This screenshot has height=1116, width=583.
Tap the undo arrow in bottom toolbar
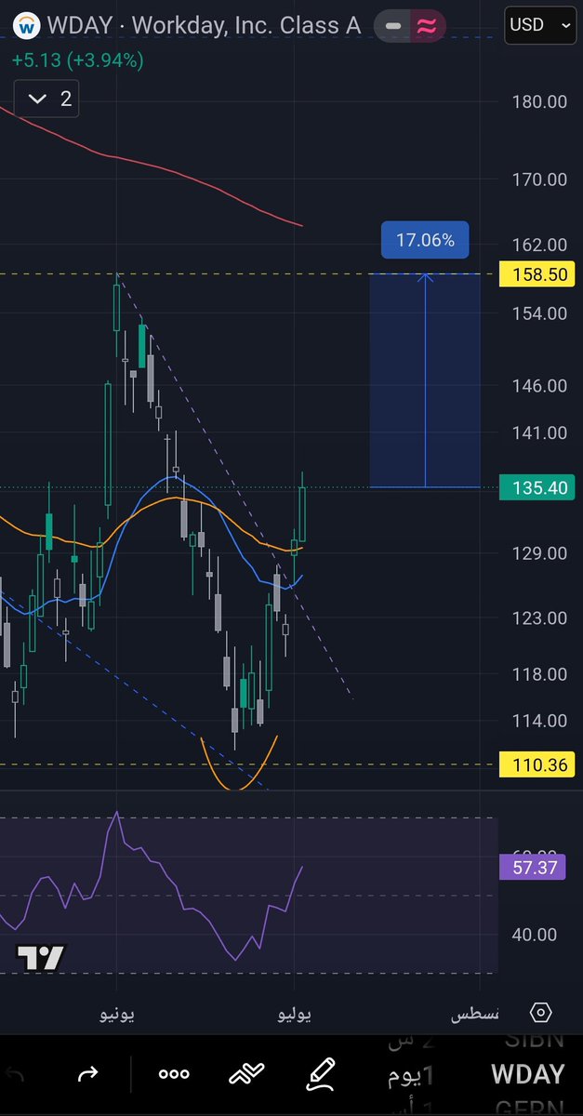pos(14,1075)
